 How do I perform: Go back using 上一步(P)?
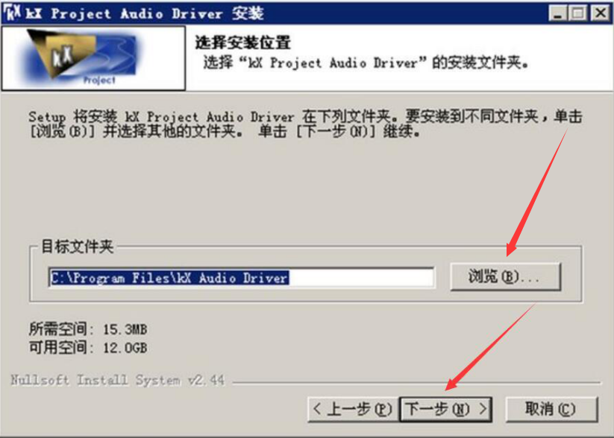[x=354, y=410]
